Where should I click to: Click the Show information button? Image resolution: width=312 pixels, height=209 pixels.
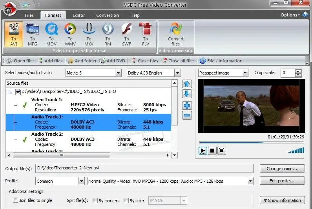282,200
